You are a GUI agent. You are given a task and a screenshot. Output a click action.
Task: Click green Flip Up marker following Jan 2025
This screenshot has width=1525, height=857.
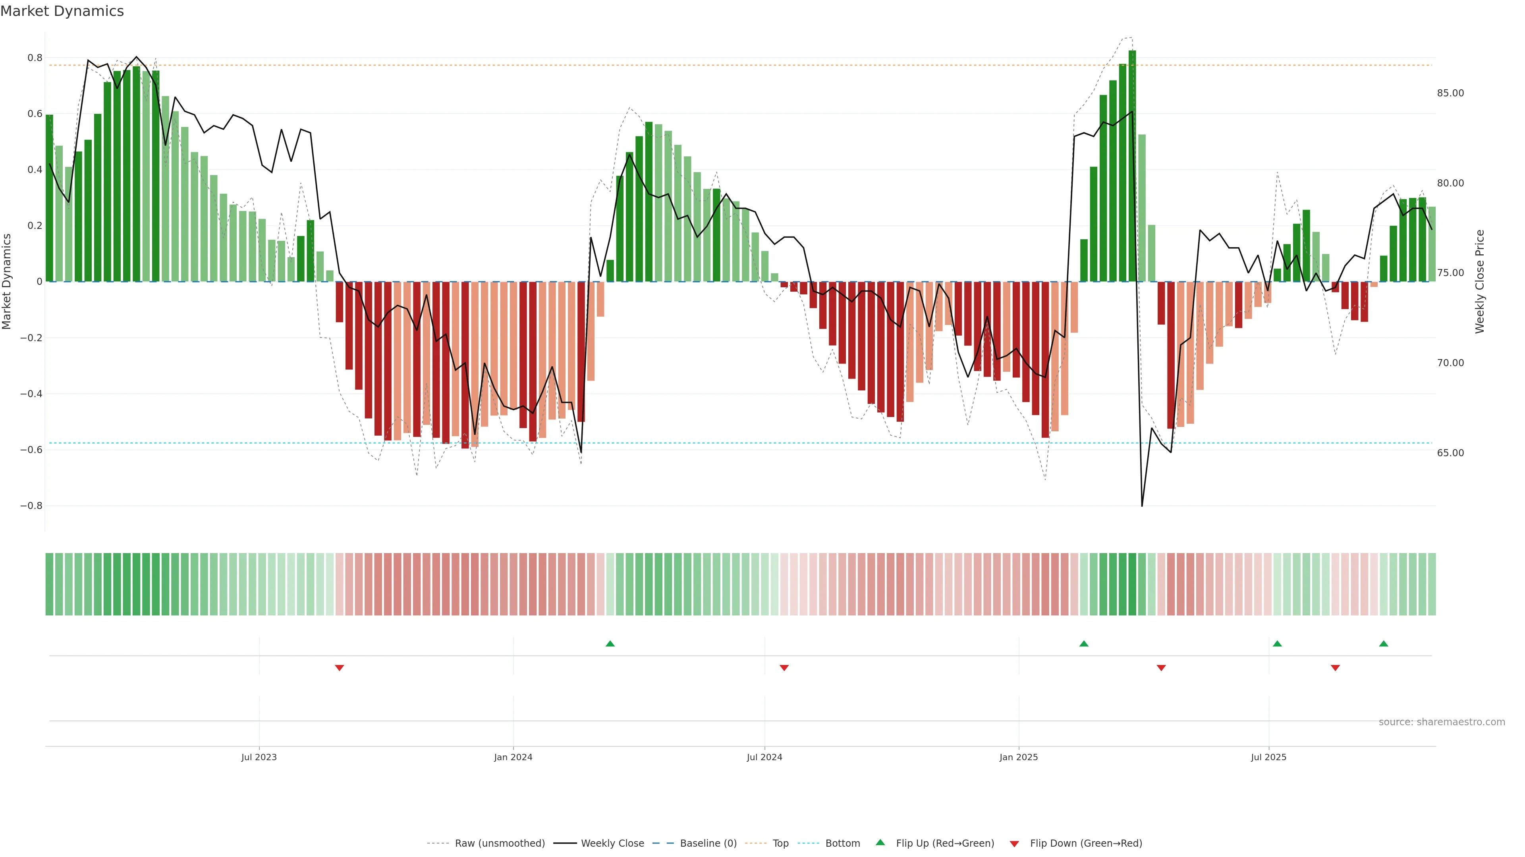1083,644
